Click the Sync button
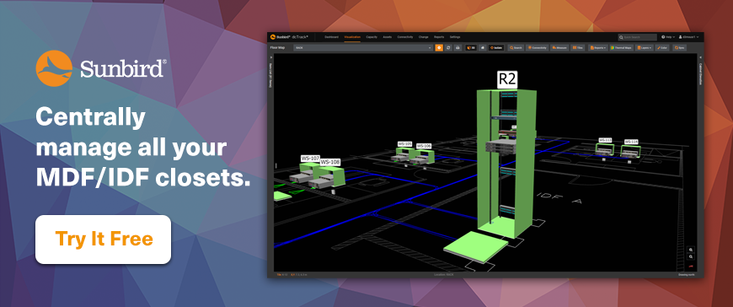 679,48
